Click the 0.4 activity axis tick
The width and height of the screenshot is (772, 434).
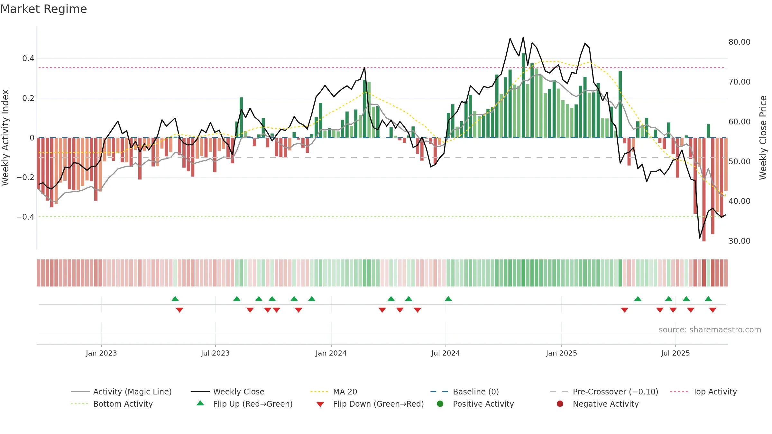pos(28,59)
